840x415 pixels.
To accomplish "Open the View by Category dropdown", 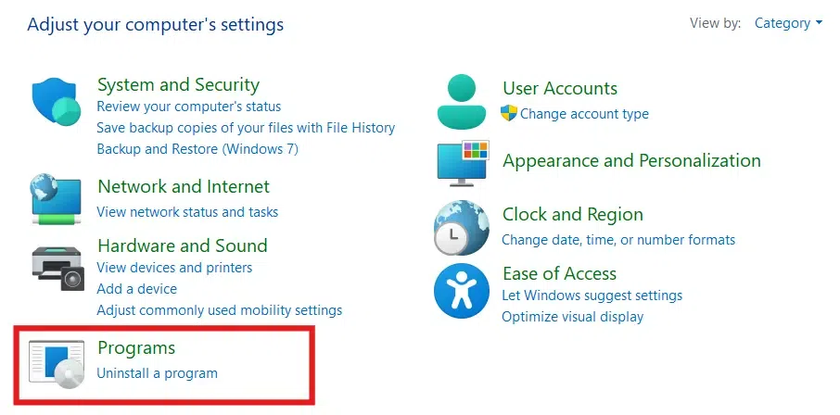I will click(787, 23).
